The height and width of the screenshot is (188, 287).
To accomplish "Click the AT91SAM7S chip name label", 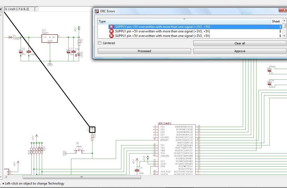I will pyautogui.click(x=165, y=124).
